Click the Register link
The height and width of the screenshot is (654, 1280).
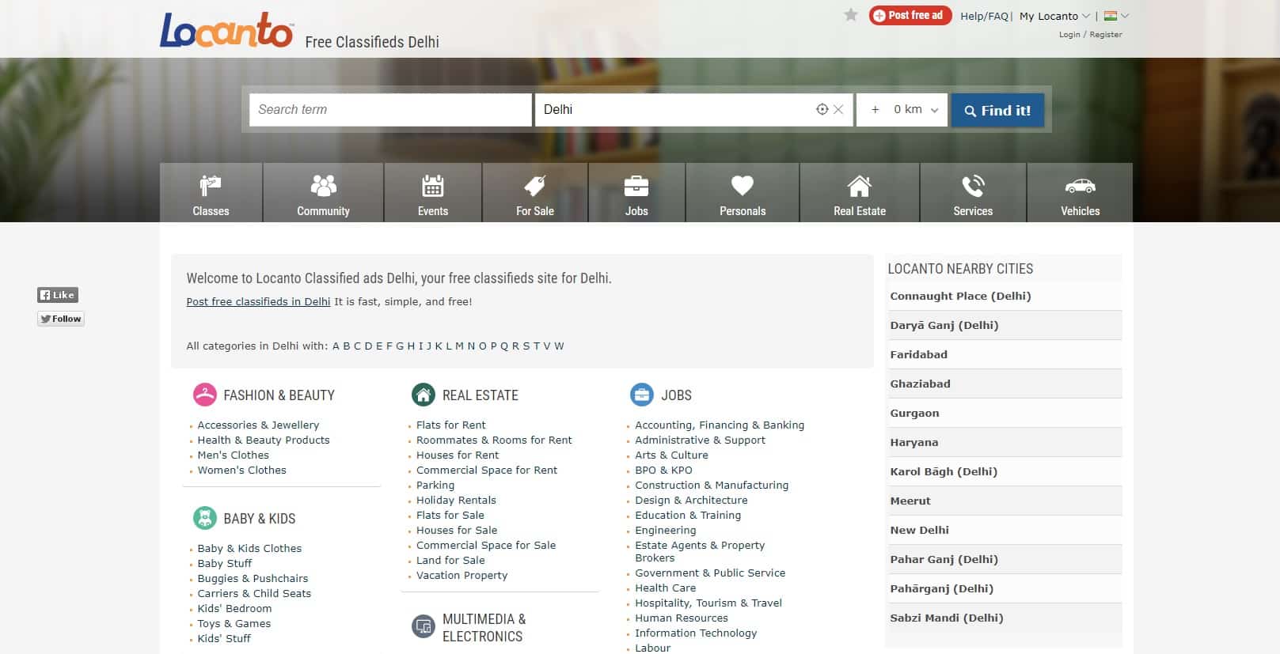(x=1106, y=35)
